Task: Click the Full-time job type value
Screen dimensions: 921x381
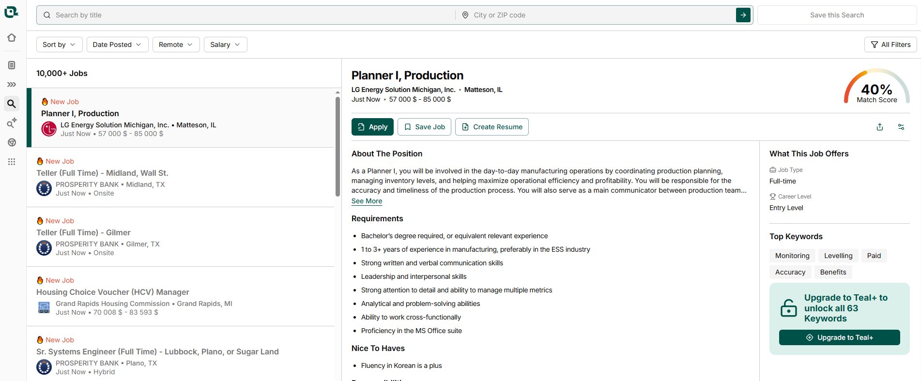Action: (783, 181)
